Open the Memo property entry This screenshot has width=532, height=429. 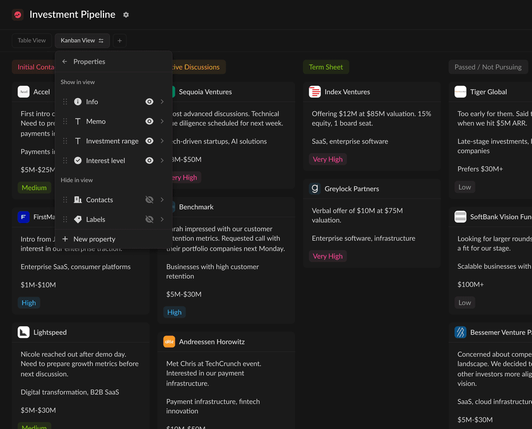(x=113, y=121)
